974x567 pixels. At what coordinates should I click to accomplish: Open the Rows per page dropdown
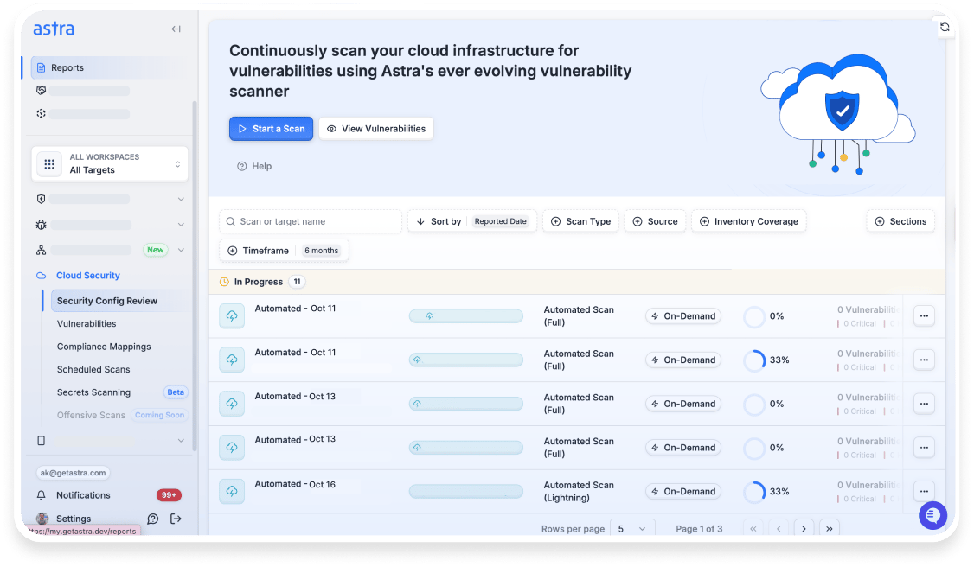(x=632, y=529)
